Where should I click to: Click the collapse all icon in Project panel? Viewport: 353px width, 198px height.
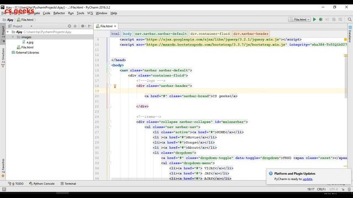(x=75, y=26)
